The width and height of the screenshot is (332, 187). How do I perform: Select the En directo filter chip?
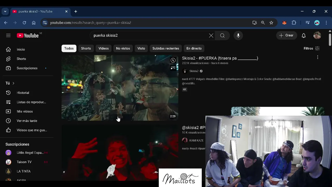(194, 48)
